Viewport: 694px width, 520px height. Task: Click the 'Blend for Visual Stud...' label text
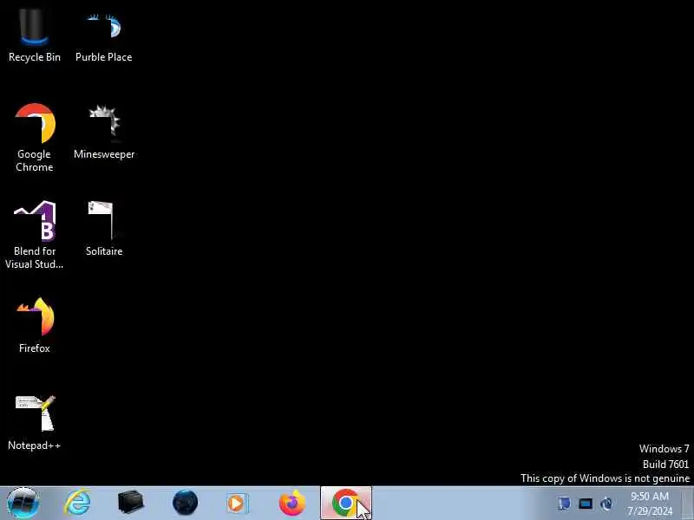(x=34, y=257)
